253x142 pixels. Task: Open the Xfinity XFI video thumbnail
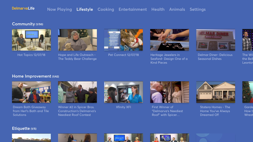click(x=124, y=92)
